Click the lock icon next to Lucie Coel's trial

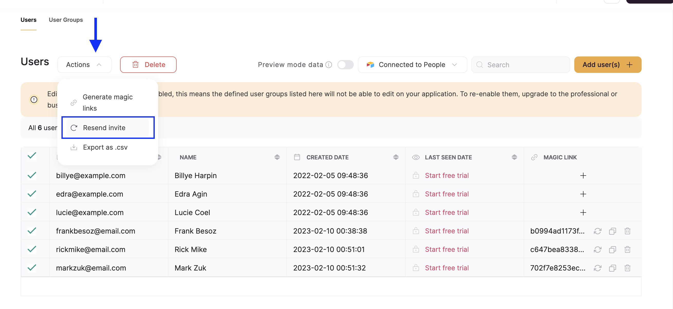point(416,212)
